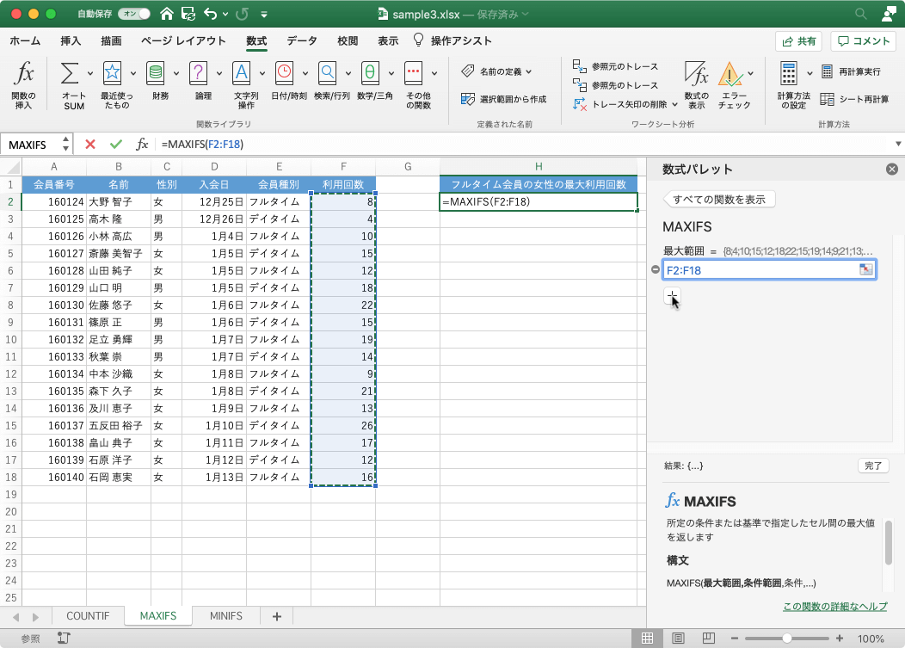This screenshot has height=648, width=905.
Task: Click the Home icon in title bar
Action: pos(167,14)
